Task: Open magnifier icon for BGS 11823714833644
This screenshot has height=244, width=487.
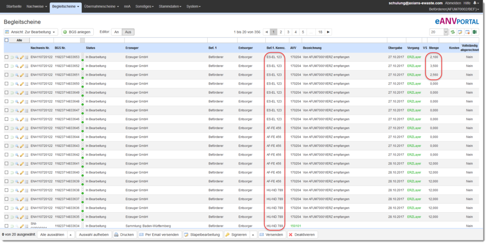Action: click(17, 137)
